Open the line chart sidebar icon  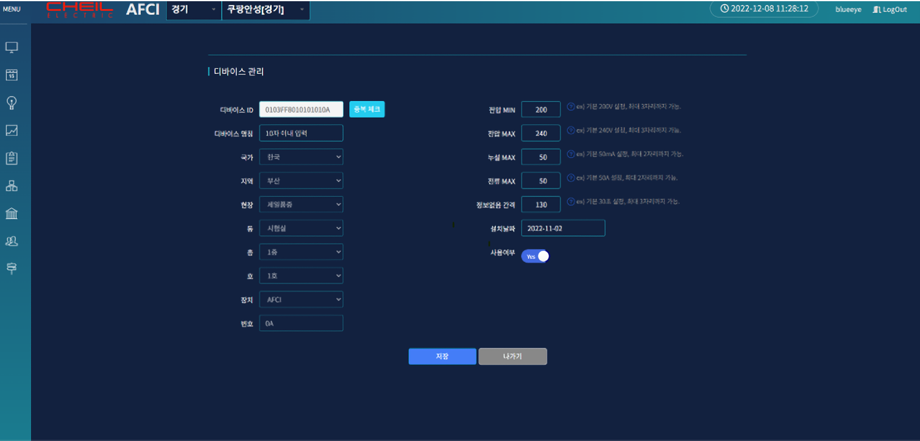pyautogui.click(x=12, y=130)
